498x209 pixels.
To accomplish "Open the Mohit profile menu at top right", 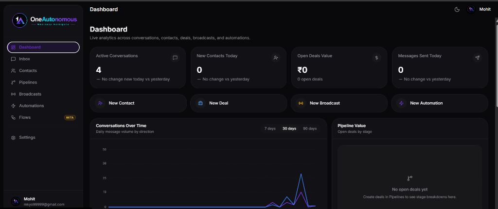I will click(x=479, y=10).
